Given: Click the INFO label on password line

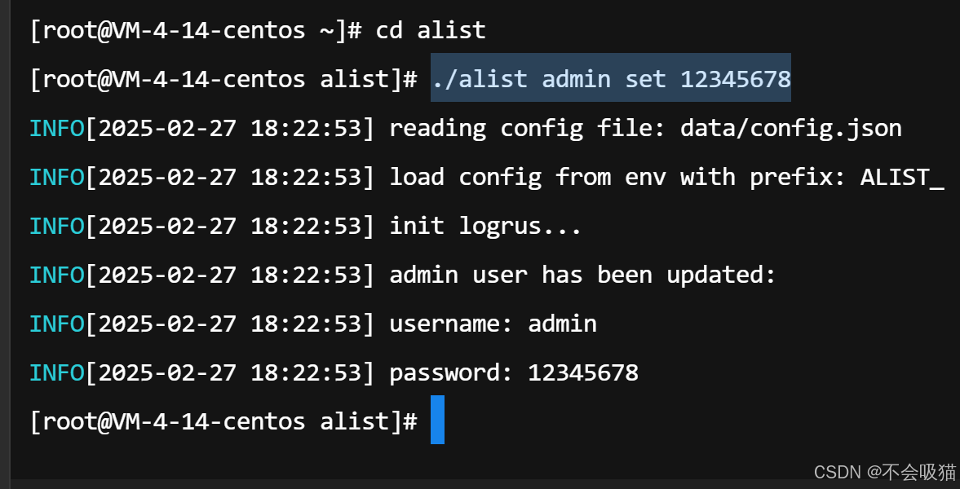Looking at the screenshot, I should (57, 372).
